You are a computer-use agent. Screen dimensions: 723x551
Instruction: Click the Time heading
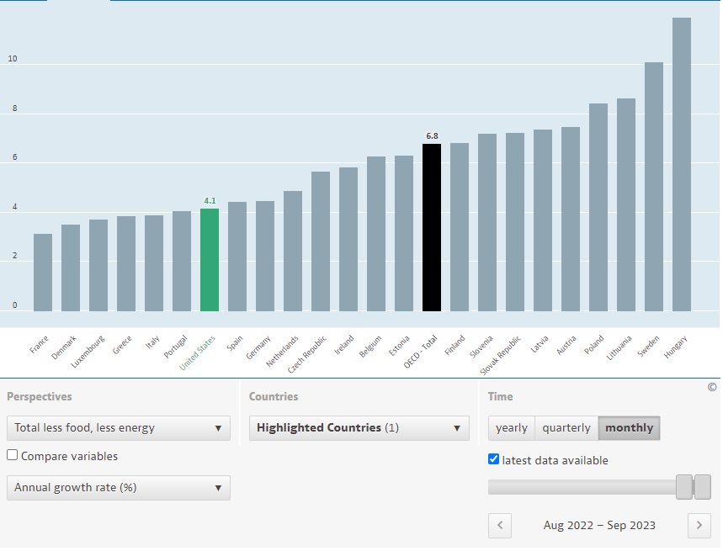[501, 398]
